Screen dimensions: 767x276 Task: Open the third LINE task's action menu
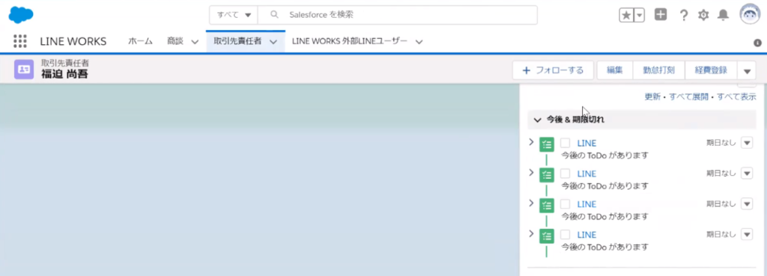[747, 203]
